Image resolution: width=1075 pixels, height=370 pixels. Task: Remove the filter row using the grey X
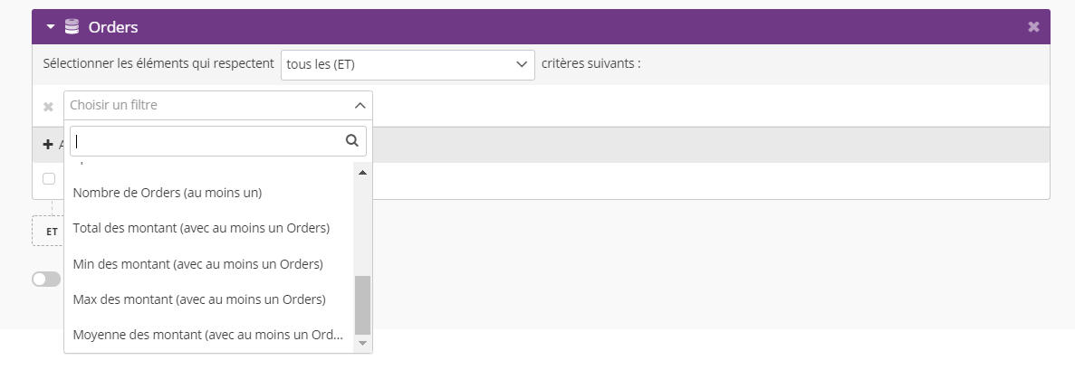[x=49, y=107]
